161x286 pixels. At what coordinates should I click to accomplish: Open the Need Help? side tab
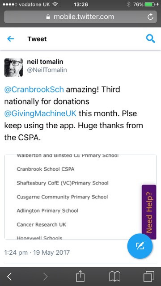pos(149,212)
